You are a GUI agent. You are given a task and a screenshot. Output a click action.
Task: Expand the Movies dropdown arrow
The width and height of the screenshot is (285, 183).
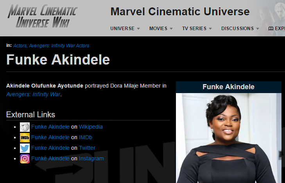click(171, 29)
